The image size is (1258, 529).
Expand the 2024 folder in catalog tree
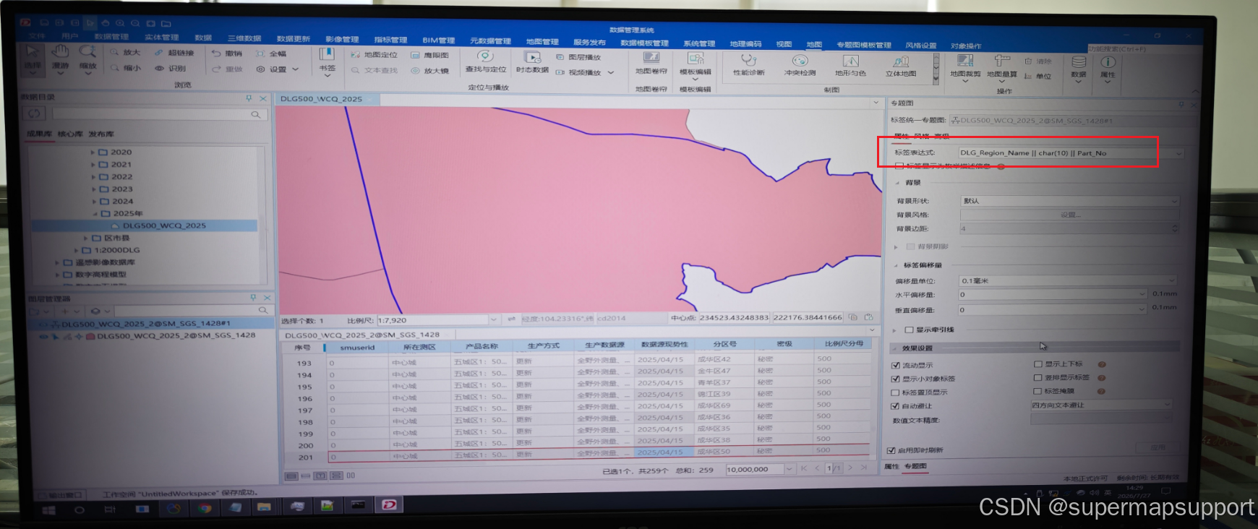93,202
